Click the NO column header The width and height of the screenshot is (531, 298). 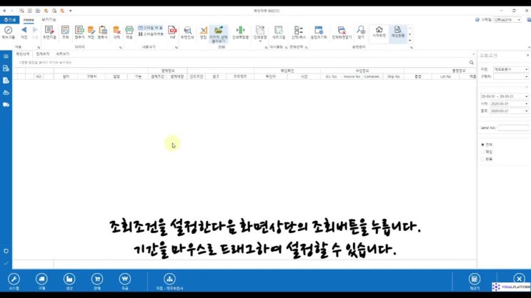pyautogui.click(x=39, y=77)
